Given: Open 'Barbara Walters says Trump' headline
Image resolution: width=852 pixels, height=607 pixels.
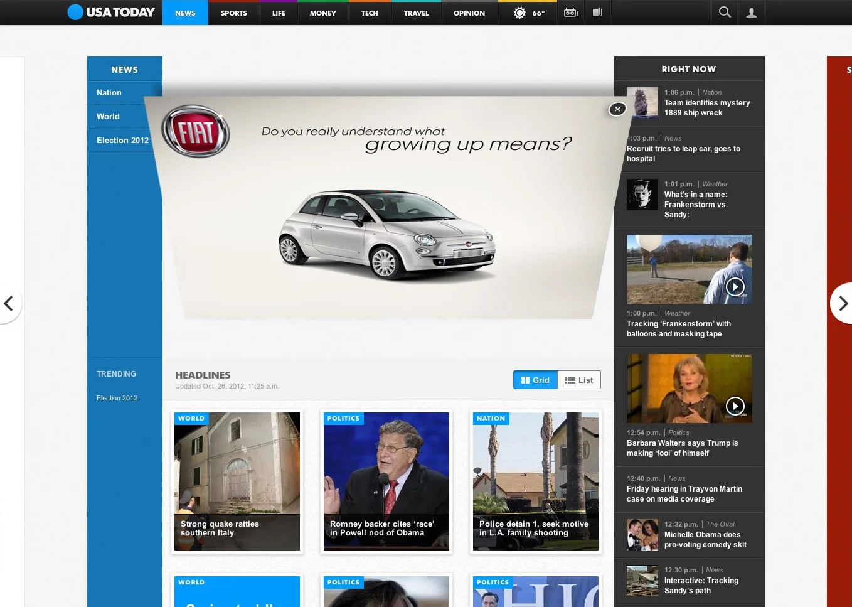Looking at the screenshot, I should coord(683,448).
